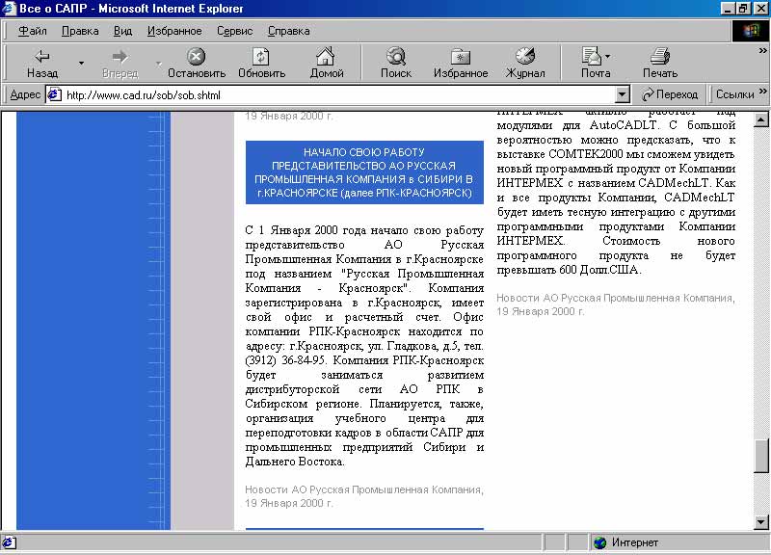Expand hidden toolbar buttons chevron

point(762,50)
